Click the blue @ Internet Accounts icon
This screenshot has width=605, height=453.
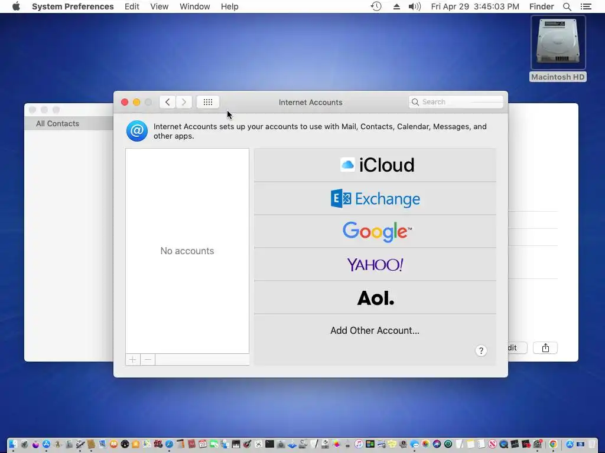pos(137,131)
